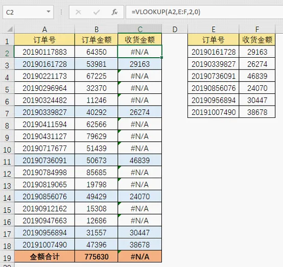Select column D header

(175, 29)
